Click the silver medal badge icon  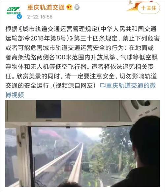tap(77, 7)
